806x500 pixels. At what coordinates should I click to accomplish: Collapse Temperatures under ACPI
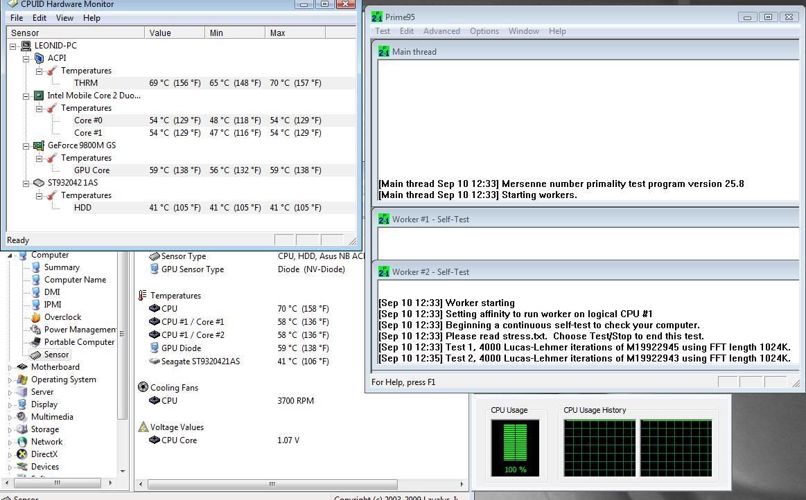(39, 71)
